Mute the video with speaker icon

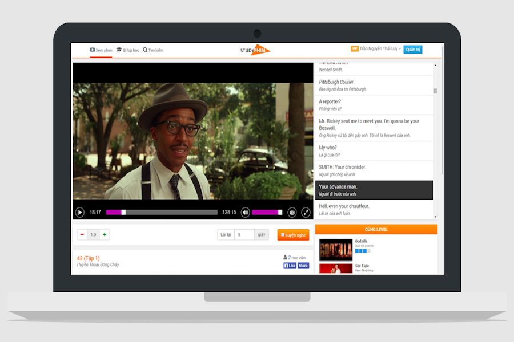click(245, 213)
